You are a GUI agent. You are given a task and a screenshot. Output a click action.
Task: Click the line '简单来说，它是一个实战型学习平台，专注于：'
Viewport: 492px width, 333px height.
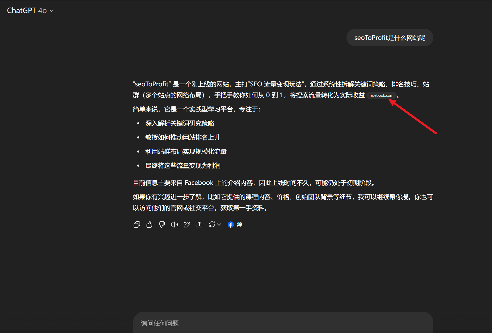[197, 109]
